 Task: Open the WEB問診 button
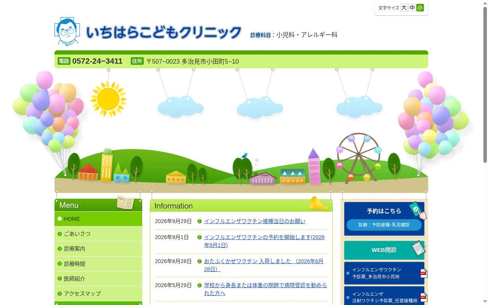[x=384, y=250]
